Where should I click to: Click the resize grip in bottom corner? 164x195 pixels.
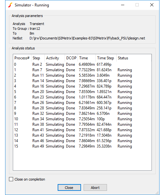pos(157,193)
